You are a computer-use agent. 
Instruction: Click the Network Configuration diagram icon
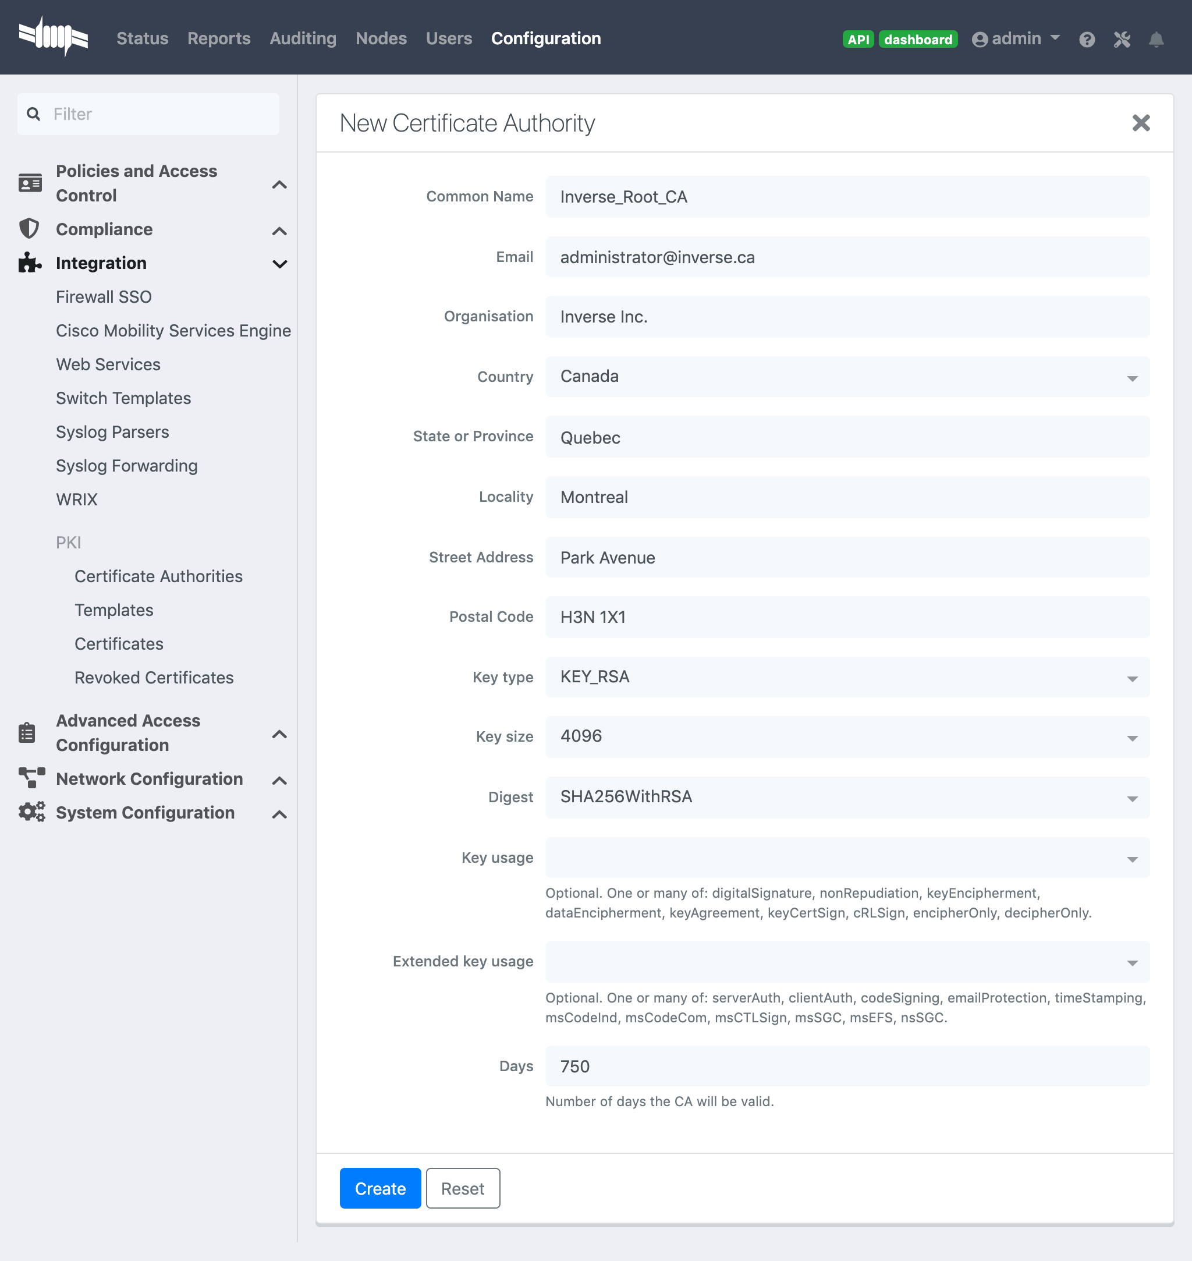[31, 778]
